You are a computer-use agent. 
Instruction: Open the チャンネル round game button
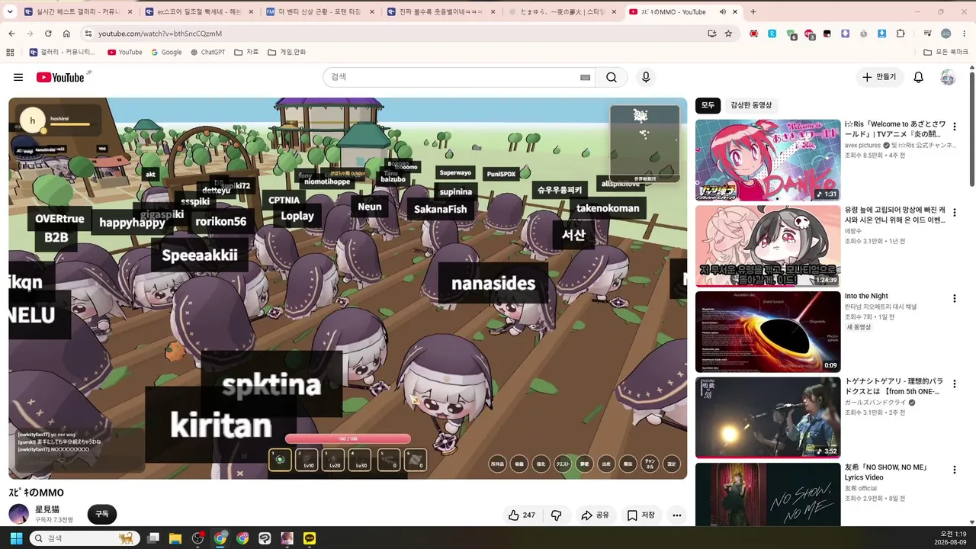click(650, 464)
